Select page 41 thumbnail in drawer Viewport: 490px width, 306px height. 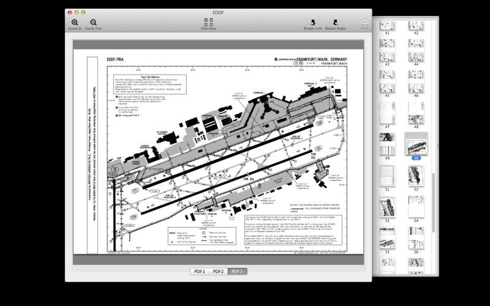coord(387,26)
